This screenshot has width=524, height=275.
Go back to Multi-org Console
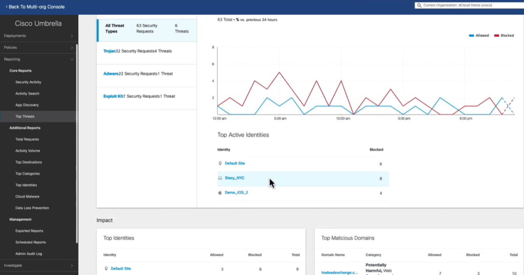pos(35,7)
